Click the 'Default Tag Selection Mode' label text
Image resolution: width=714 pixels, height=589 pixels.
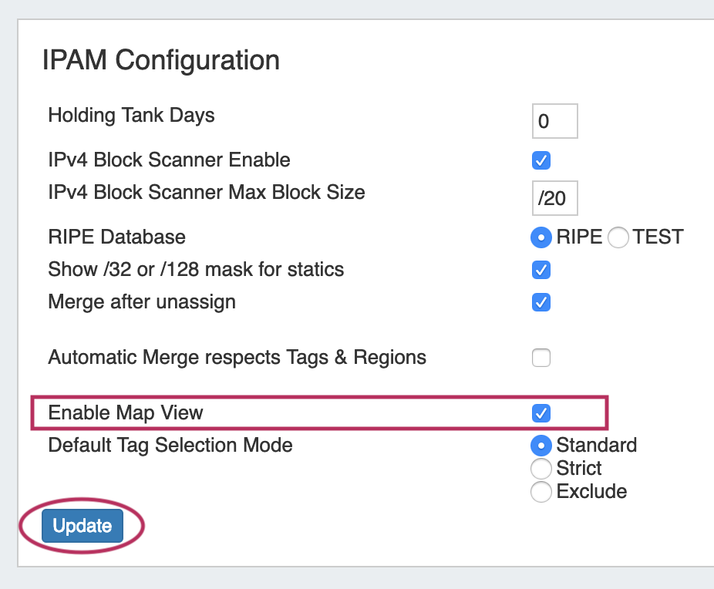pyautogui.click(x=170, y=445)
